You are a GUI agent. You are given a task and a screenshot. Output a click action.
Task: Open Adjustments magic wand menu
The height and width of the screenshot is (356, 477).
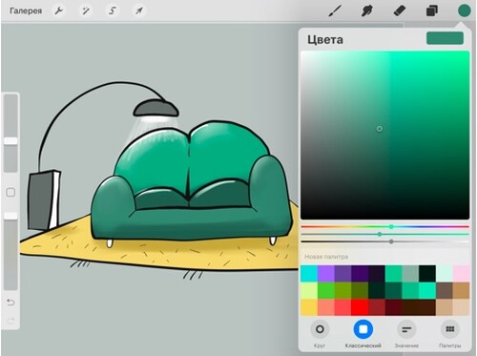tap(85, 10)
